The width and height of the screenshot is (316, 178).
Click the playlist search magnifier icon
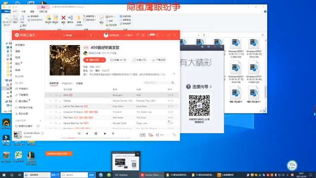click(173, 83)
